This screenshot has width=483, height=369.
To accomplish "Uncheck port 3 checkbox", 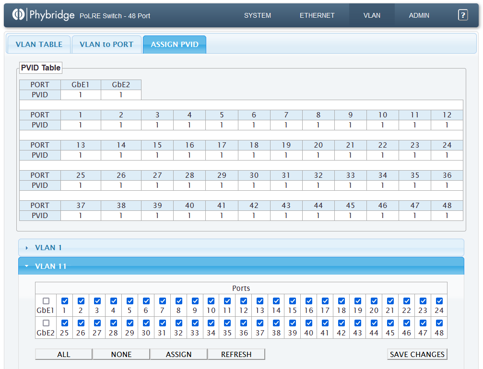I will 97,300.
